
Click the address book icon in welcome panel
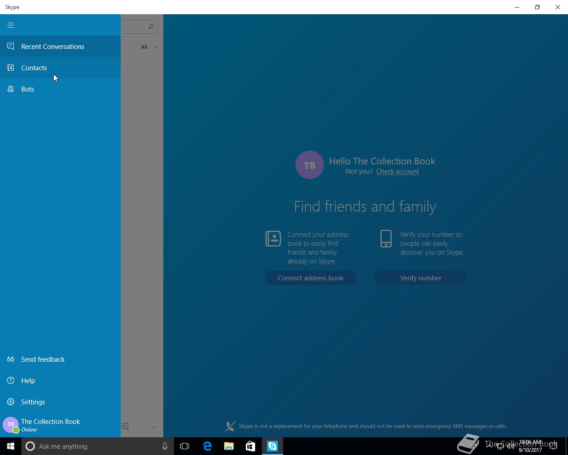point(273,239)
